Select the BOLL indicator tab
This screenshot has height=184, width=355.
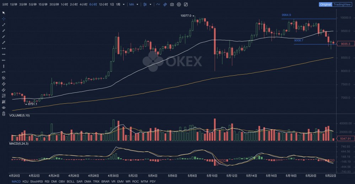click(x=70, y=182)
